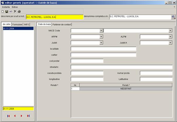Click the magnifier icon beside denumirea completa
This screenshot has height=122, width=177.
pos(173,17)
